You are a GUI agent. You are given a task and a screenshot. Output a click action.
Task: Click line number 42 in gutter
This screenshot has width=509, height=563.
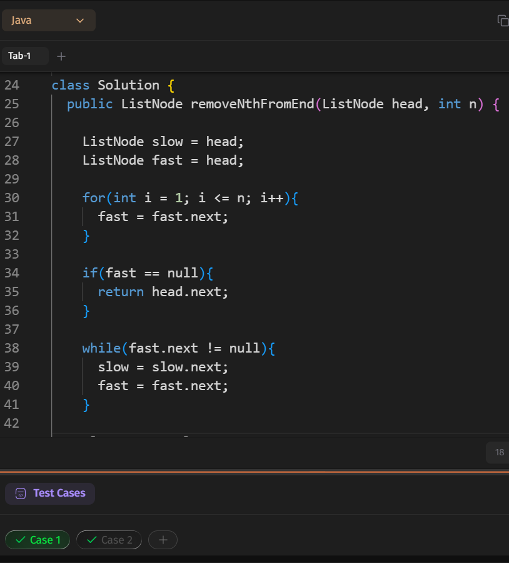[x=11, y=423]
